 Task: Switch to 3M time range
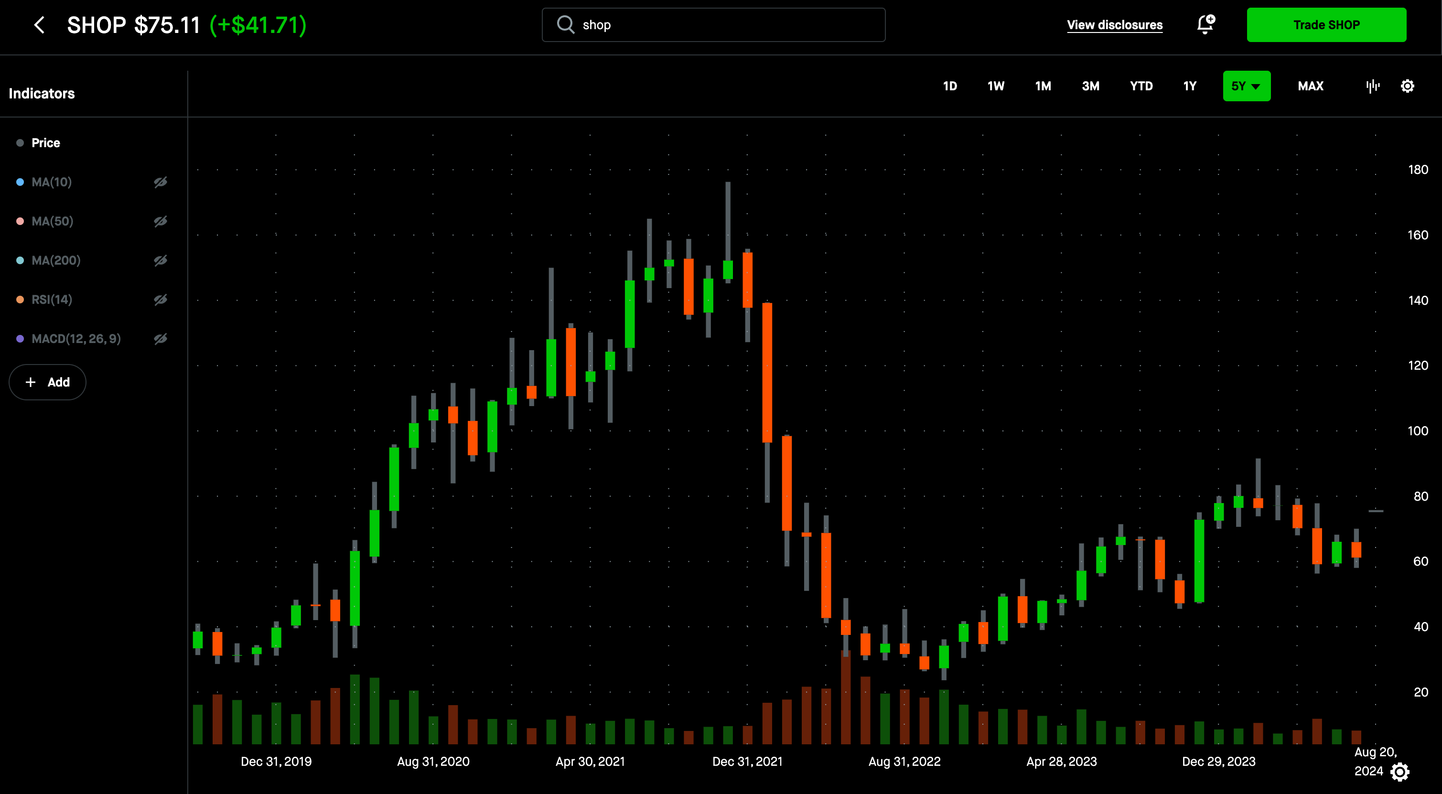coord(1090,86)
